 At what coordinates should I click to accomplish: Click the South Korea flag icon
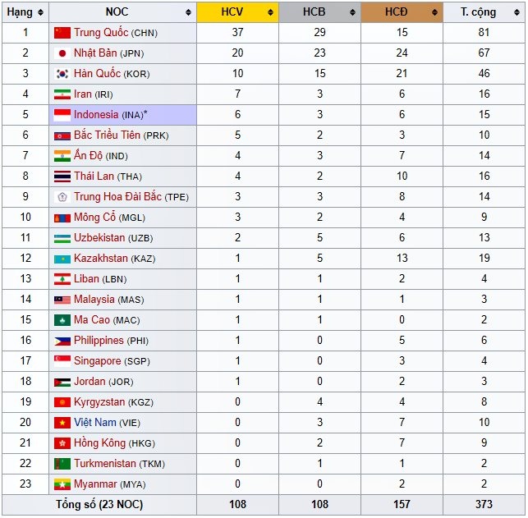62,74
